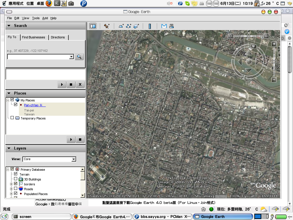Switch to bbs.sayya.org PCMan taskbar window
Screen dimensions: 293x220
click(163, 217)
